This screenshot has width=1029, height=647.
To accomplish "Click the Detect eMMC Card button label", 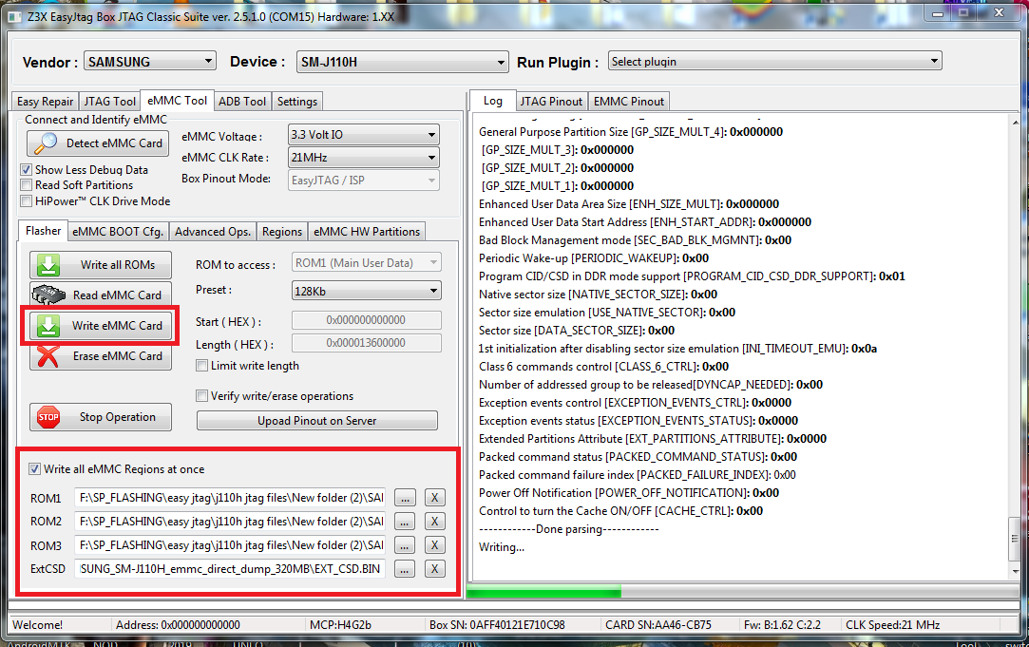I will (x=114, y=143).
